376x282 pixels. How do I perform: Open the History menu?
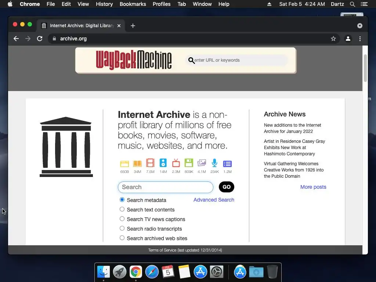click(104, 4)
